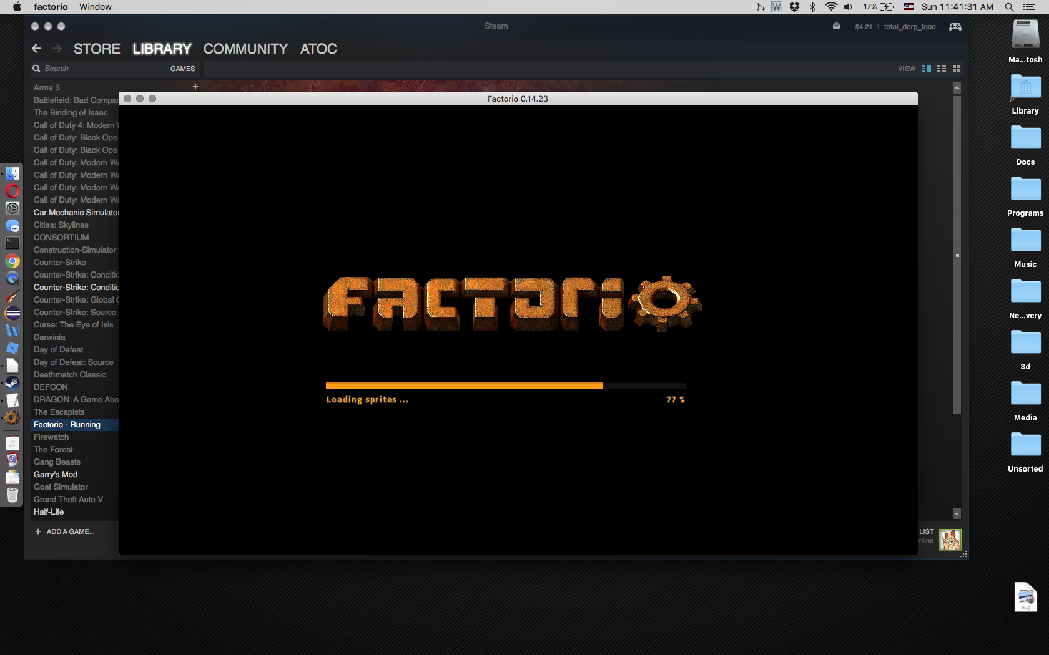Select the Programs folder on desktop
This screenshot has height=655, width=1049.
[x=1025, y=189]
